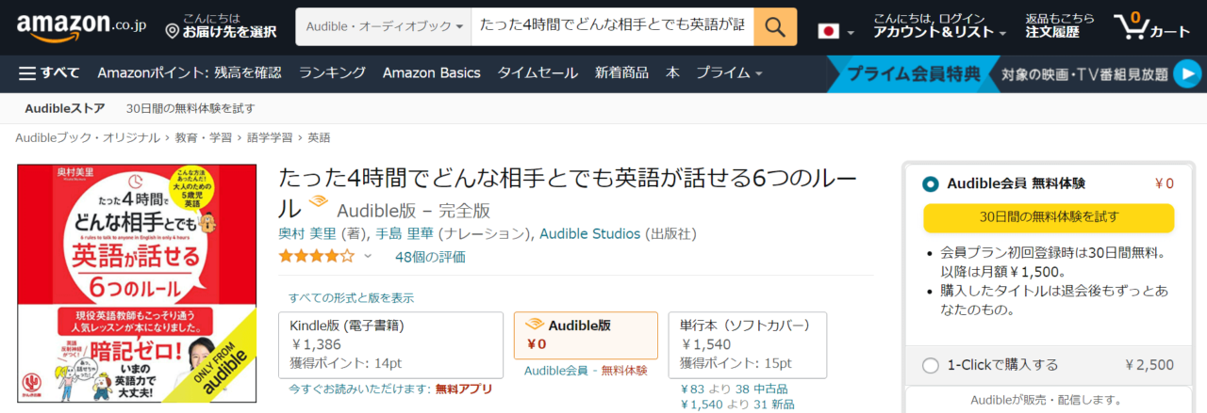Click the location pin delivery address icon
The image size is (1207, 413).
[x=172, y=32]
